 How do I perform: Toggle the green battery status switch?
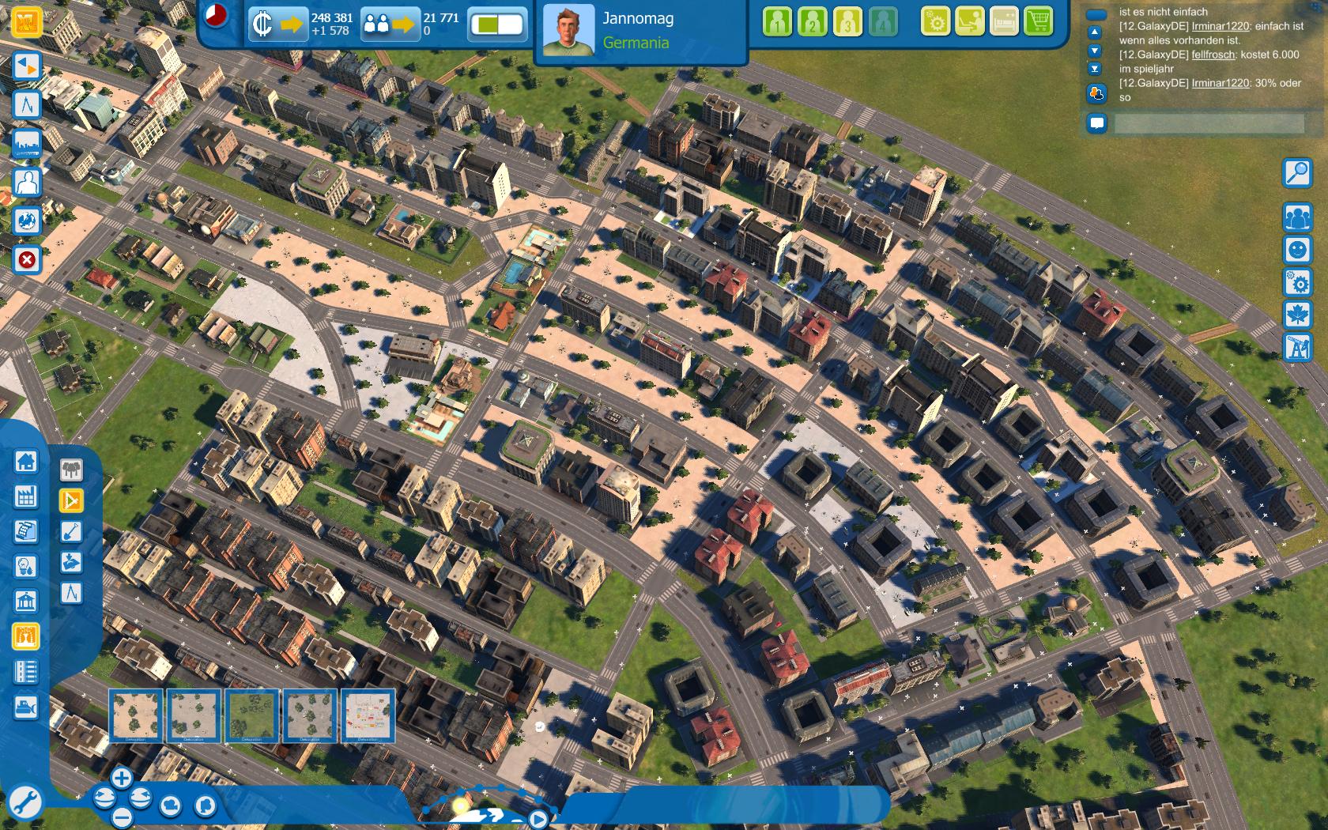point(497,25)
